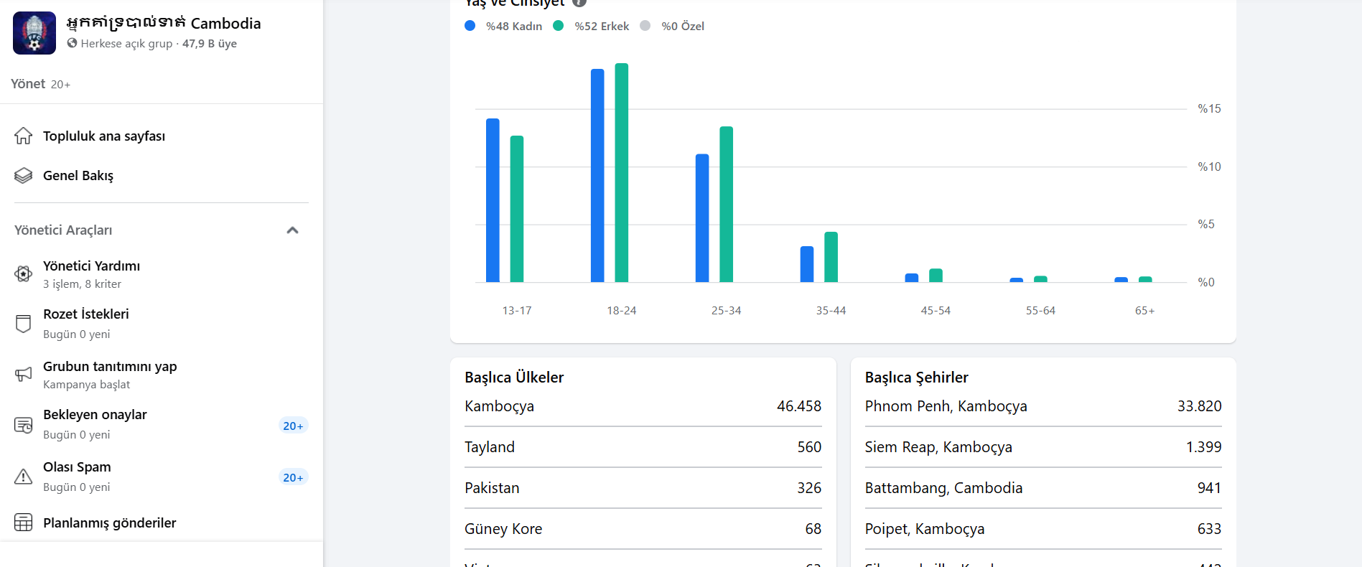The image size is (1362, 567).
Task: Click the layers icon for Genel Bakış
Action: coord(24,175)
